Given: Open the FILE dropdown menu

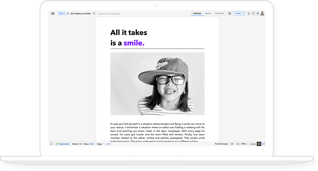Looking at the screenshot, I should coord(62,13).
